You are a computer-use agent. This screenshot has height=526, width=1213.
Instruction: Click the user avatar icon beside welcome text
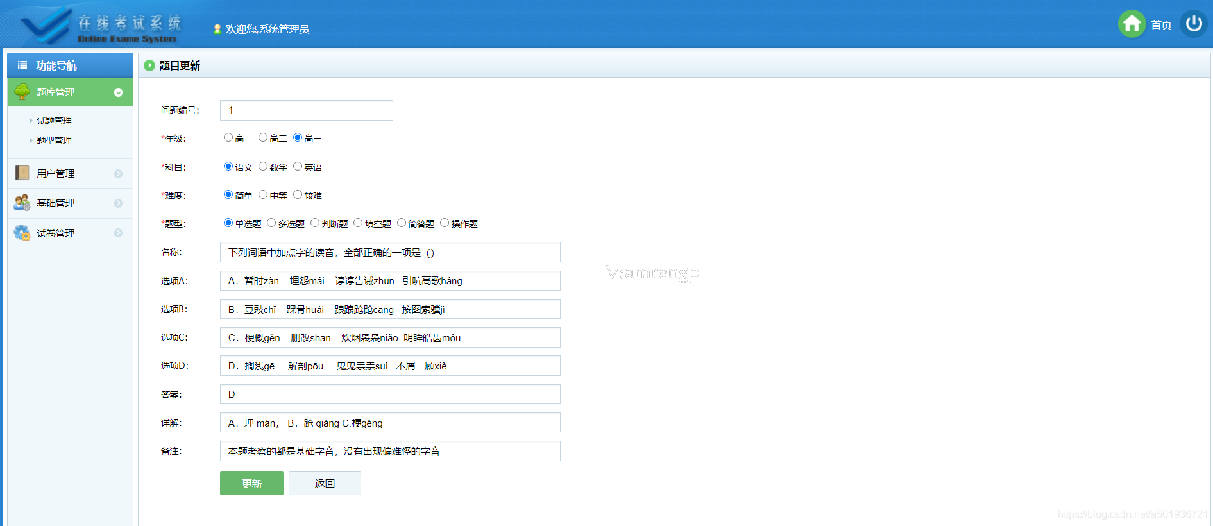point(217,29)
